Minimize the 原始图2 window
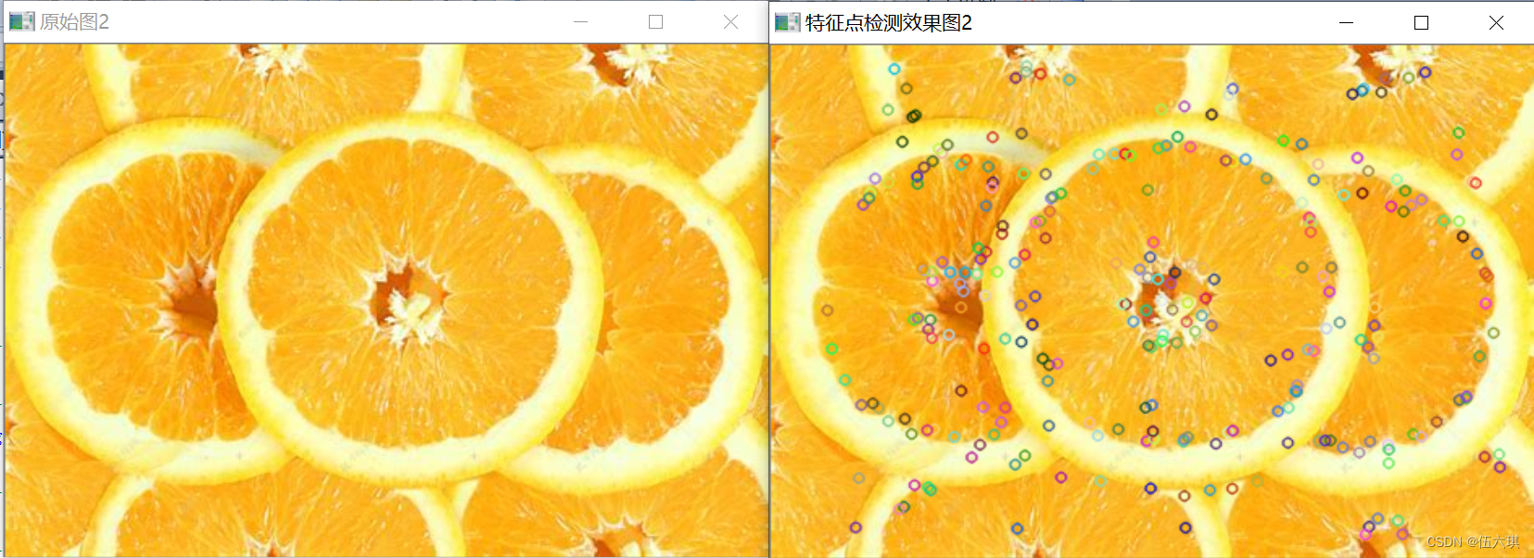Screen dimensions: 1534x558 click(x=581, y=21)
